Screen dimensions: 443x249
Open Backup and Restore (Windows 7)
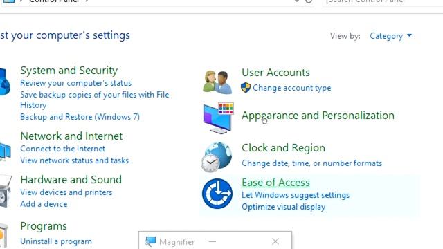[x=80, y=117]
